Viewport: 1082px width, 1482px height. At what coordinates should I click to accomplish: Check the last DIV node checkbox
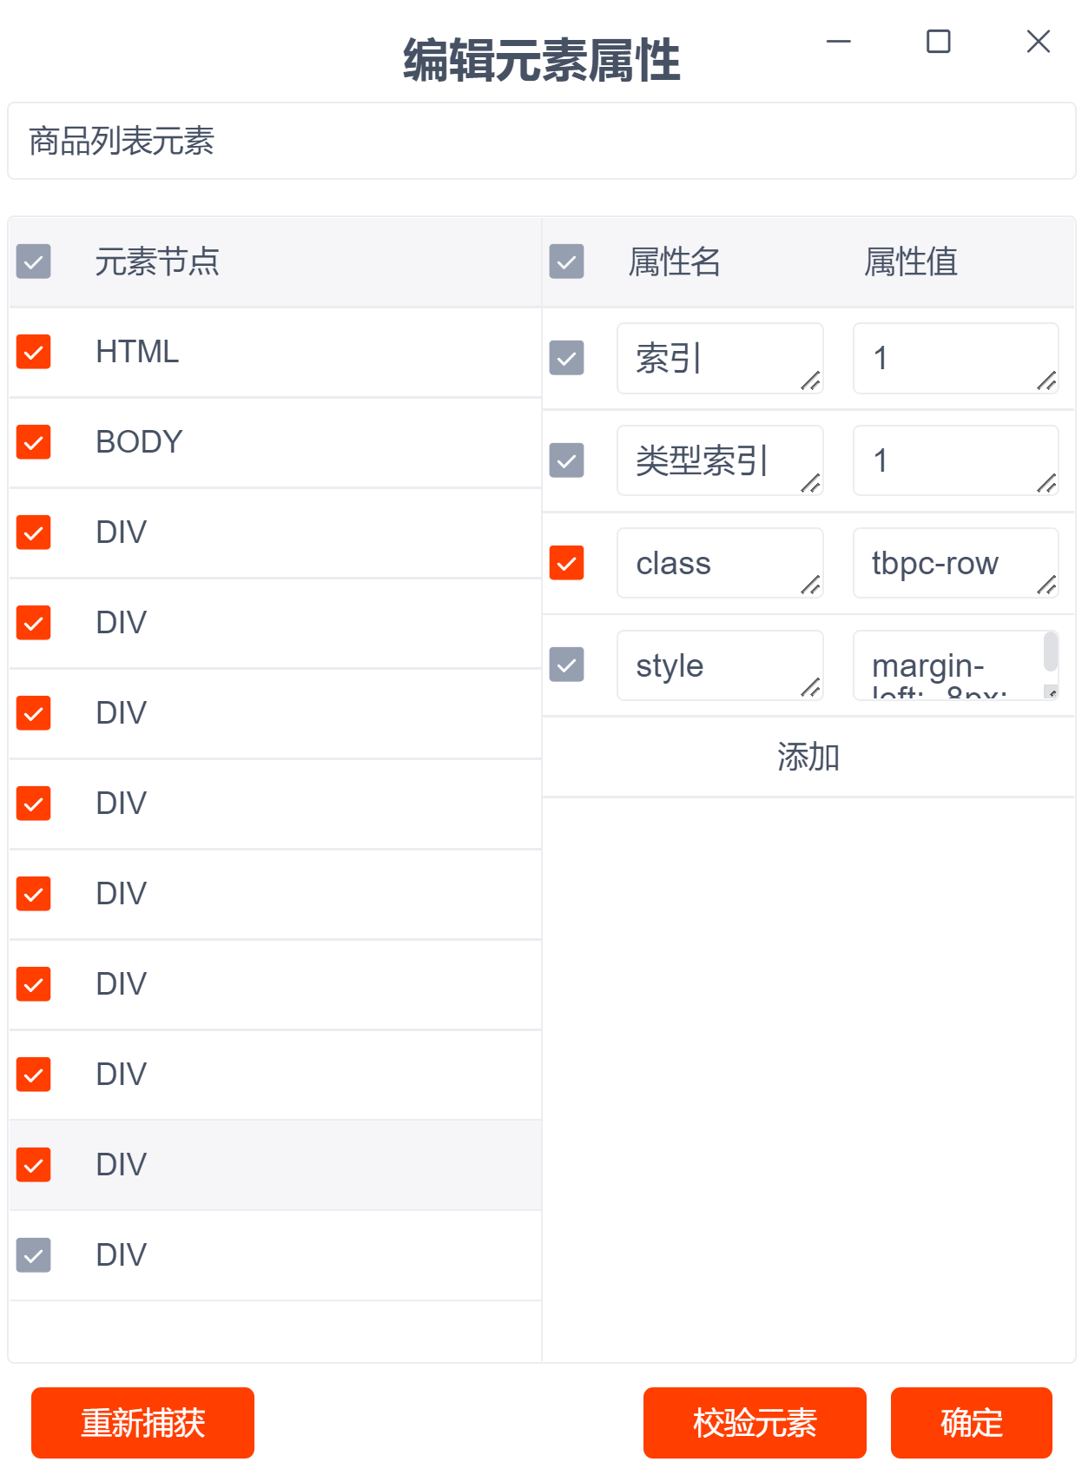pyautogui.click(x=34, y=1255)
